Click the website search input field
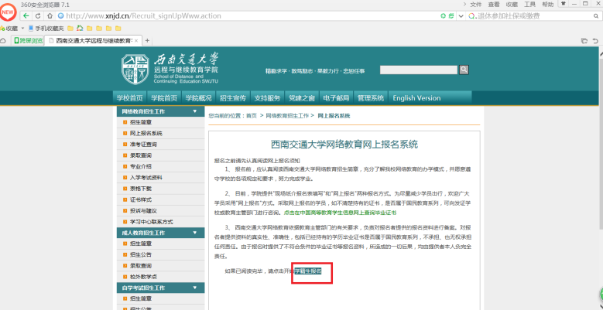The height and width of the screenshot is (310, 603). (x=419, y=70)
